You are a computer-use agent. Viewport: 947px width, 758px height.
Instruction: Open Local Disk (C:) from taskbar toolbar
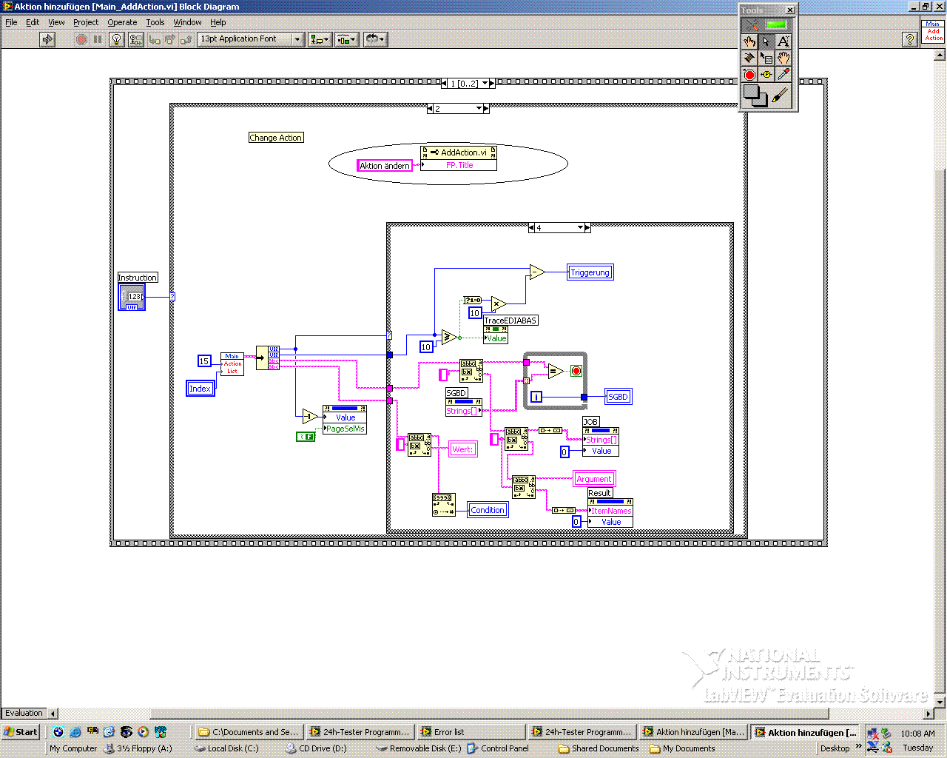[x=226, y=748]
